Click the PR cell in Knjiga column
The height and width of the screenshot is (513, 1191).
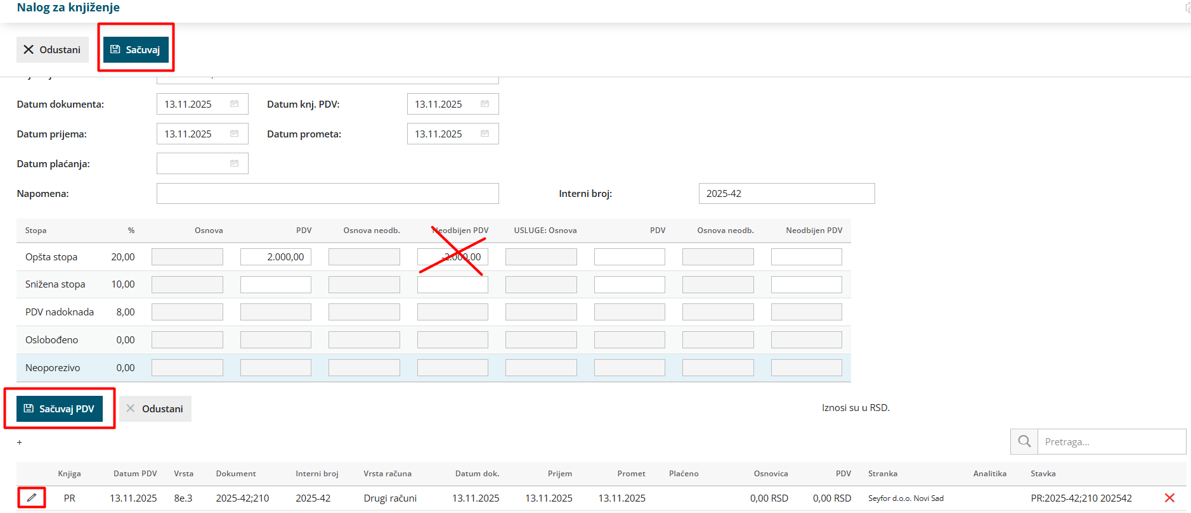(70, 498)
